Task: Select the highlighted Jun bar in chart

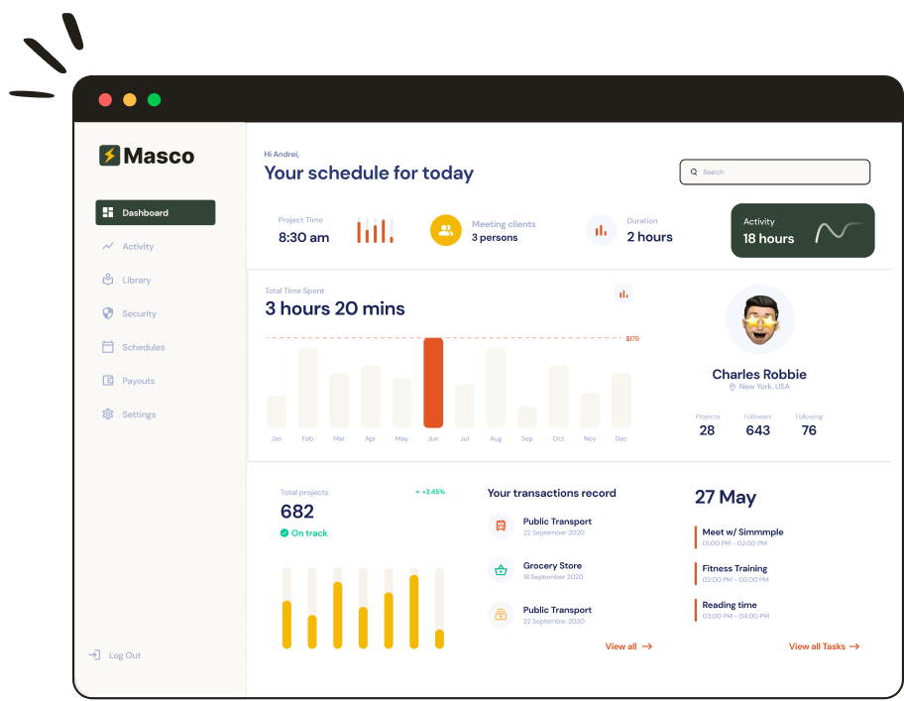Action: point(433,383)
